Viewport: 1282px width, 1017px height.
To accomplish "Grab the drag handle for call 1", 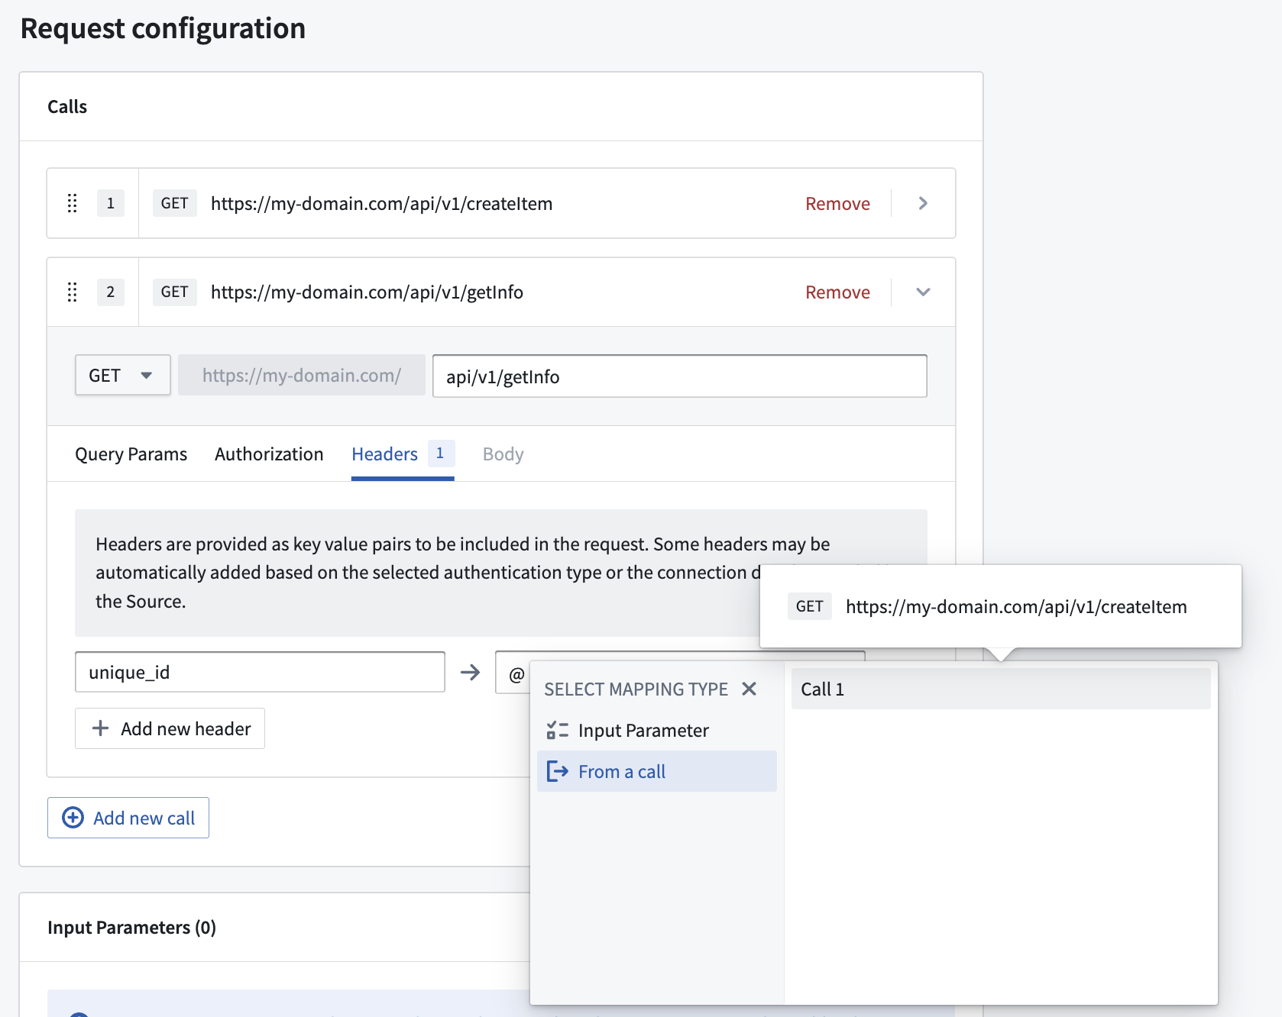I will pos(73,203).
